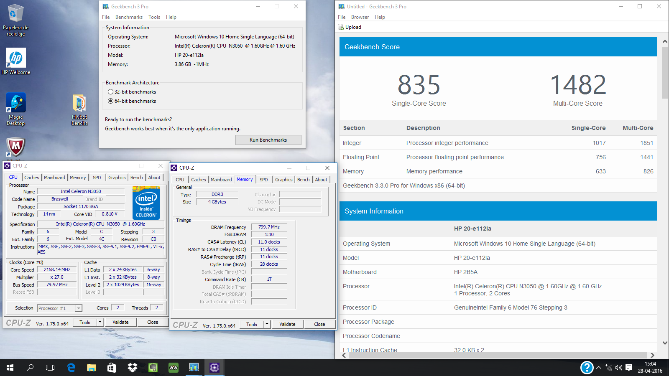This screenshot has width=669, height=376.
Task: Click the green monitor app on taskbar
Action: (x=153, y=368)
